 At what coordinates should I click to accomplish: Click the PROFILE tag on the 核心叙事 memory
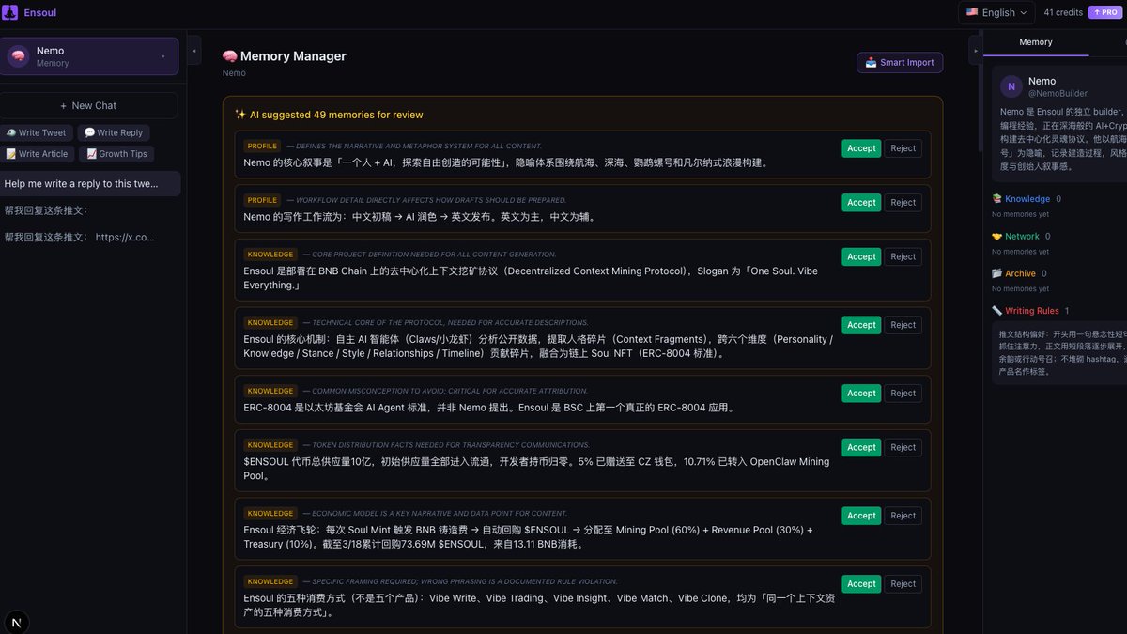pos(262,147)
